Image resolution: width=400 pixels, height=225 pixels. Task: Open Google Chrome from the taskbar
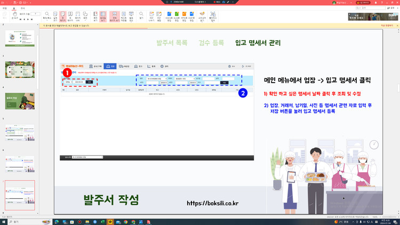125,222
